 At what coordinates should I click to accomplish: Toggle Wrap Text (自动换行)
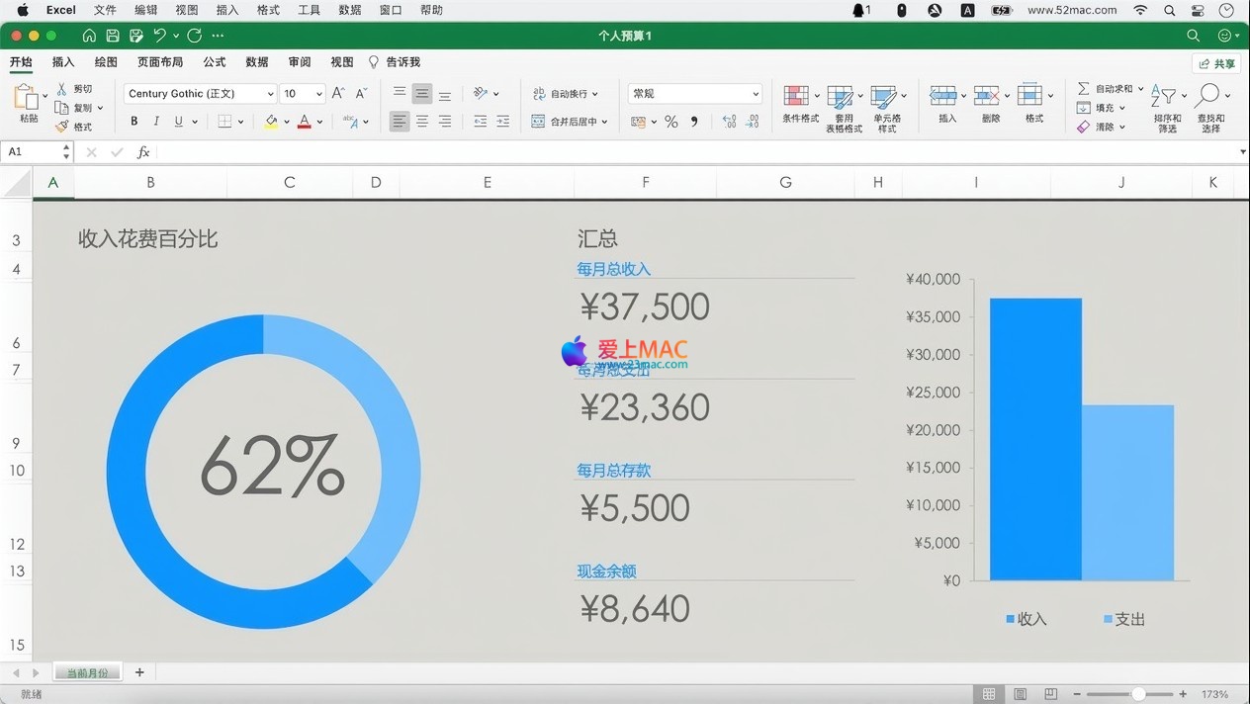coord(567,94)
